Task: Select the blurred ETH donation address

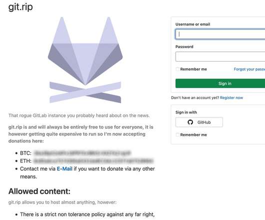Action: tap(93, 161)
